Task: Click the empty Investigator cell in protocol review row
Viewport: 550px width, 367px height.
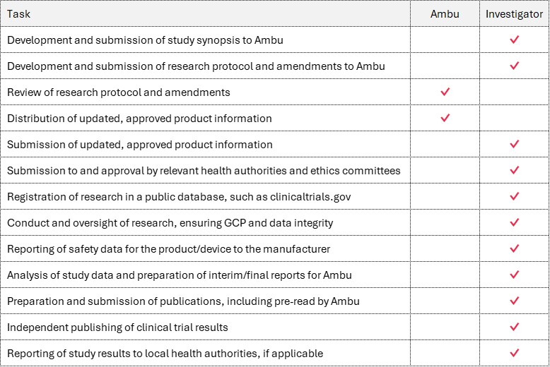Action: [514, 92]
